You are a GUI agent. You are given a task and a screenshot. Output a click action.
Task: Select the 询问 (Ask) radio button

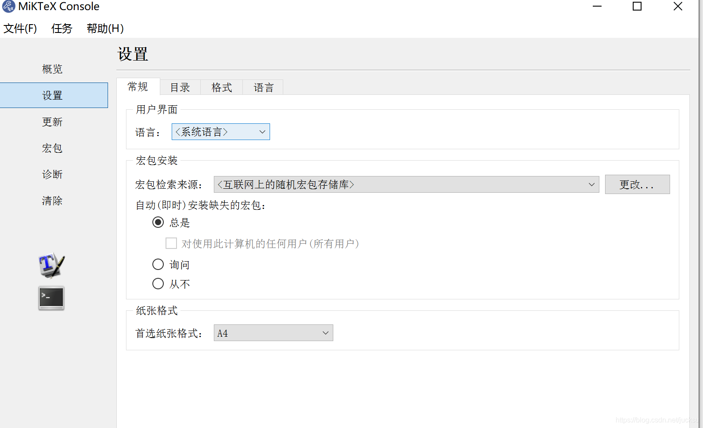158,264
